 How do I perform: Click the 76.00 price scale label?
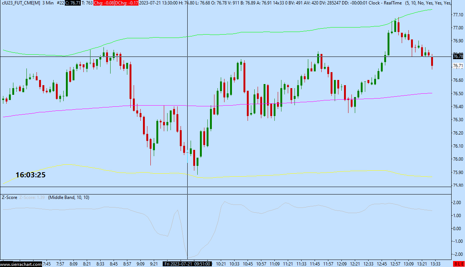pos(458,159)
